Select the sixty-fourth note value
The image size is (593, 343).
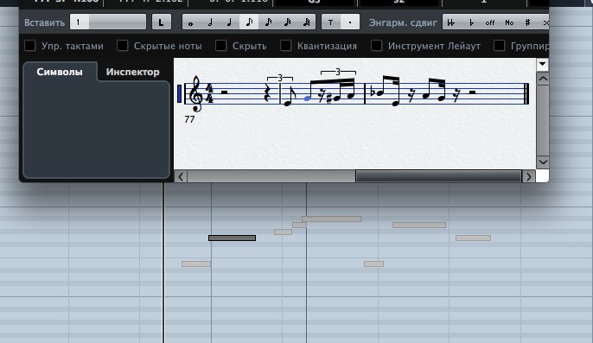(x=307, y=22)
